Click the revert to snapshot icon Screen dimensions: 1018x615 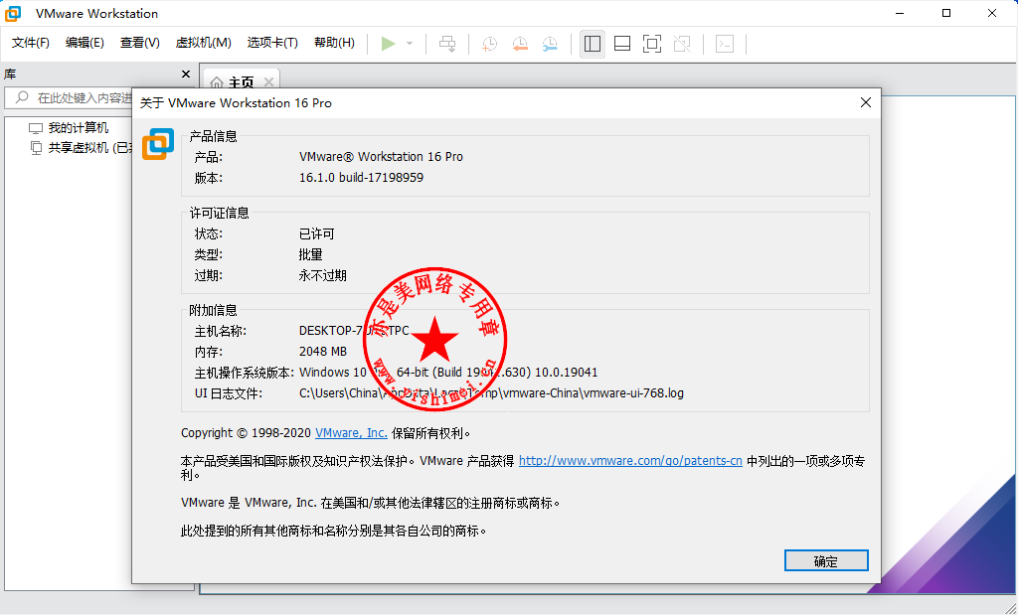[x=520, y=44]
